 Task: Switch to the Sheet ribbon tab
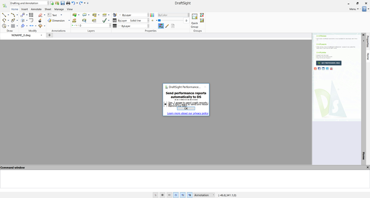coord(48,9)
